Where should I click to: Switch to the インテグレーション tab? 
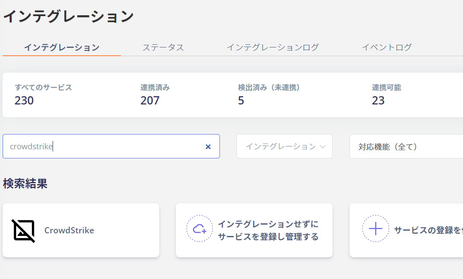click(62, 47)
